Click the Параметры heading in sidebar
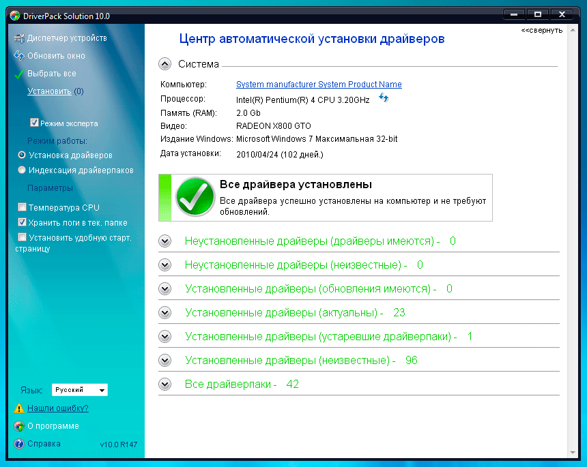The image size is (587, 467). pyautogui.click(x=50, y=188)
